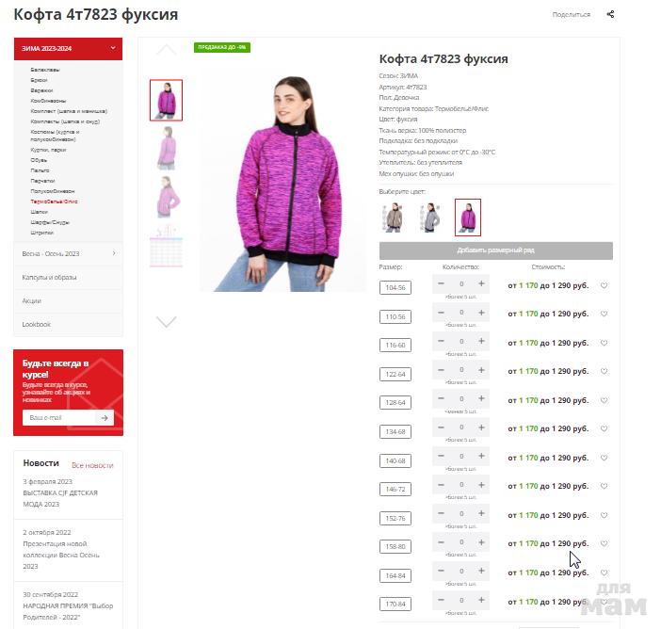Open the Все новости link
The image size is (661, 629).
tap(92, 465)
